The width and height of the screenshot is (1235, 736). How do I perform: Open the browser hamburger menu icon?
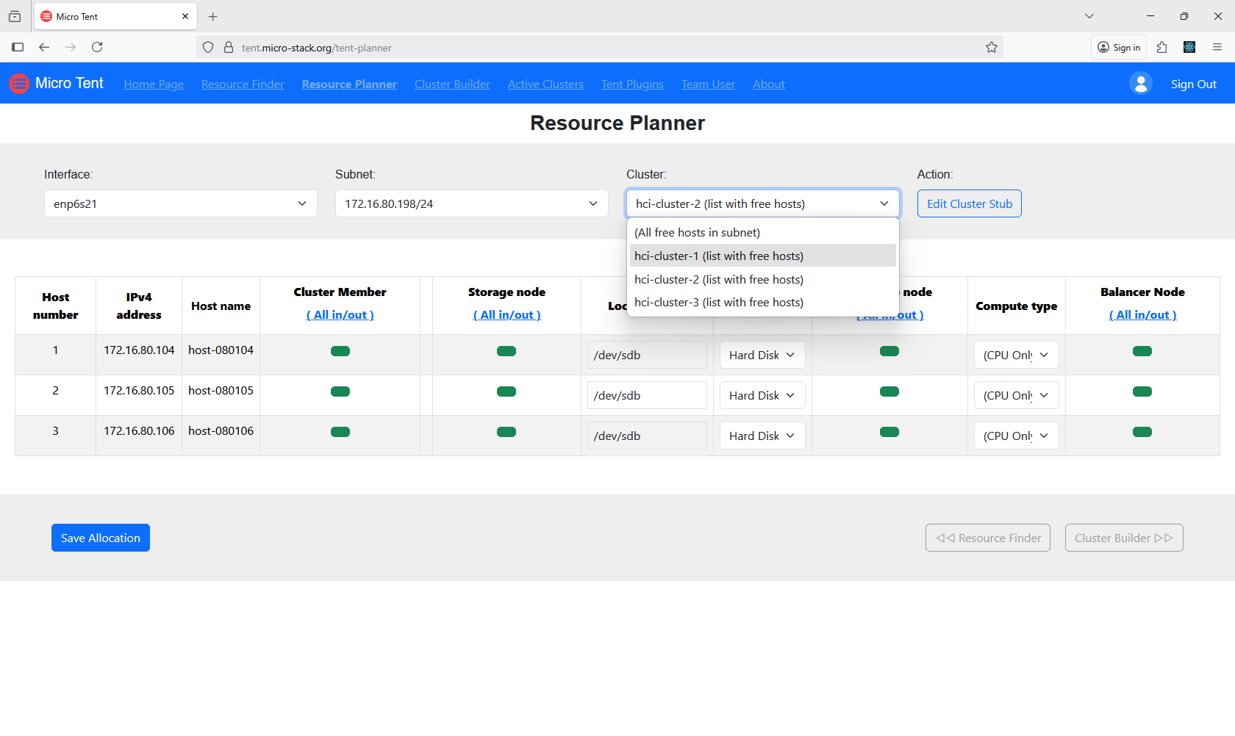(x=1218, y=47)
